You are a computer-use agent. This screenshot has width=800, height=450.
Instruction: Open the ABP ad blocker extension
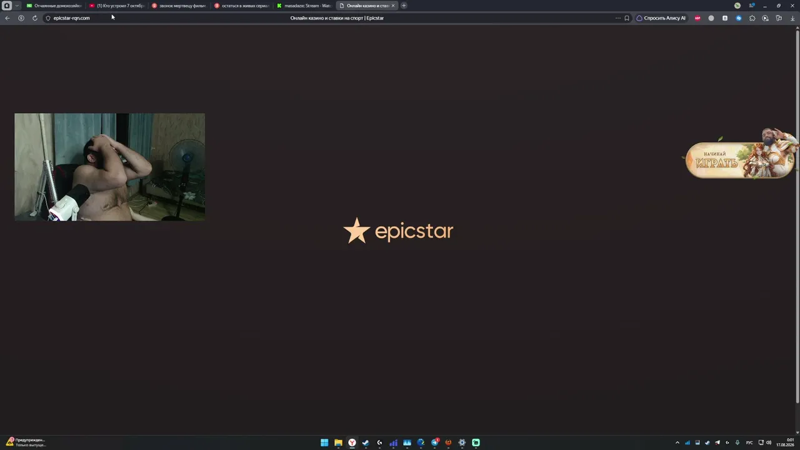point(697,18)
